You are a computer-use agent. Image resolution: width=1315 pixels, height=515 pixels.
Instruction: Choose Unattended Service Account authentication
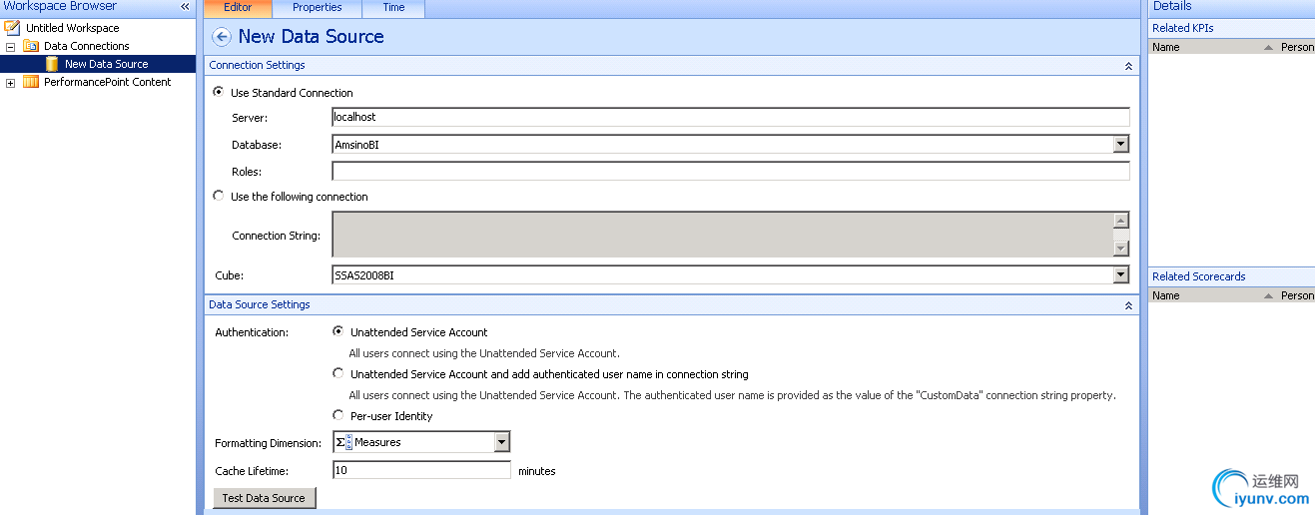click(338, 331)
